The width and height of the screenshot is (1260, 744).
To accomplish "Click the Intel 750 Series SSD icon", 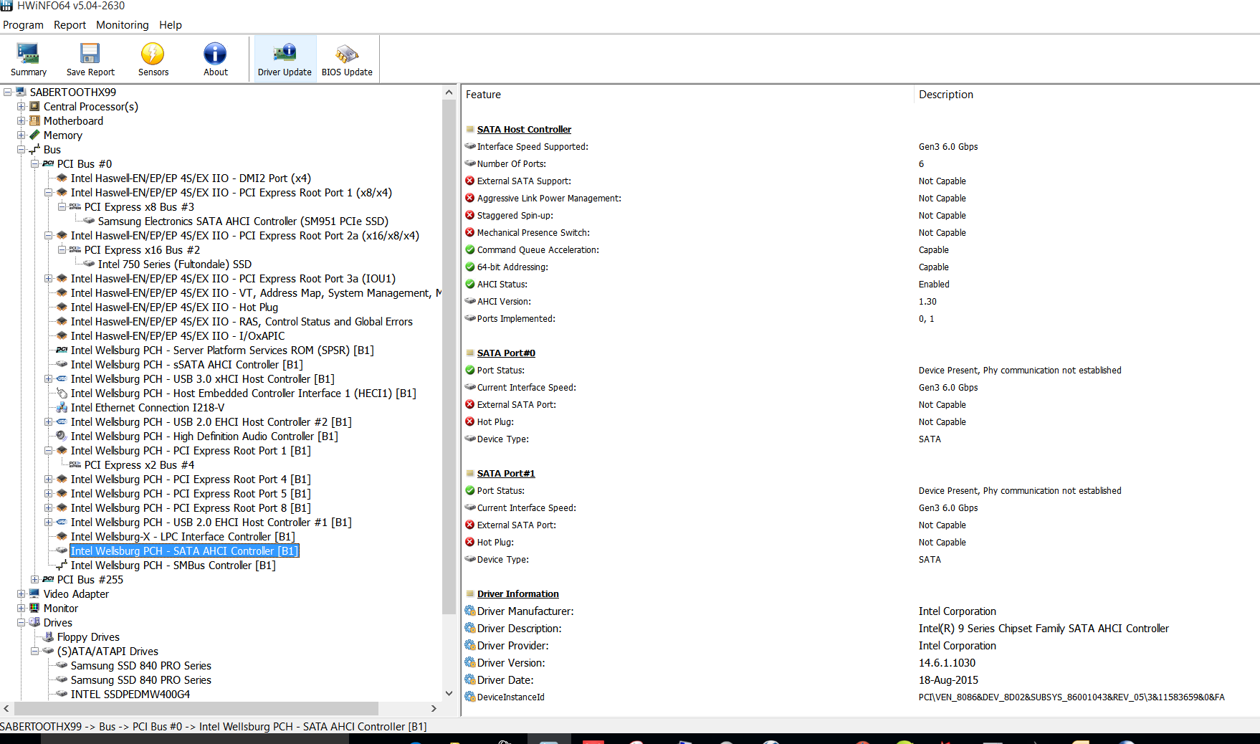I will pyautogui.click(x=89, y=264).
